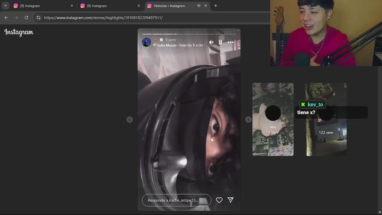Image resolution: width=382 pixels, height=215 pixels.
Task: Close the second Instagram tab
Action: pos(138,6)
